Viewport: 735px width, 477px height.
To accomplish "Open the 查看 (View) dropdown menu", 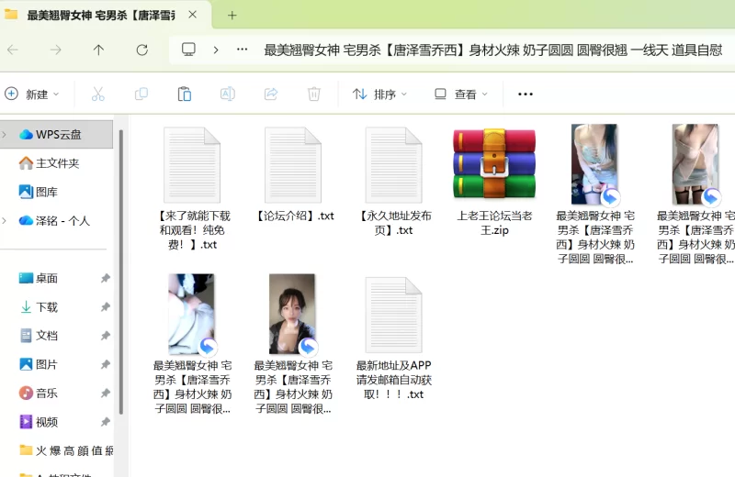I will 461,94.
